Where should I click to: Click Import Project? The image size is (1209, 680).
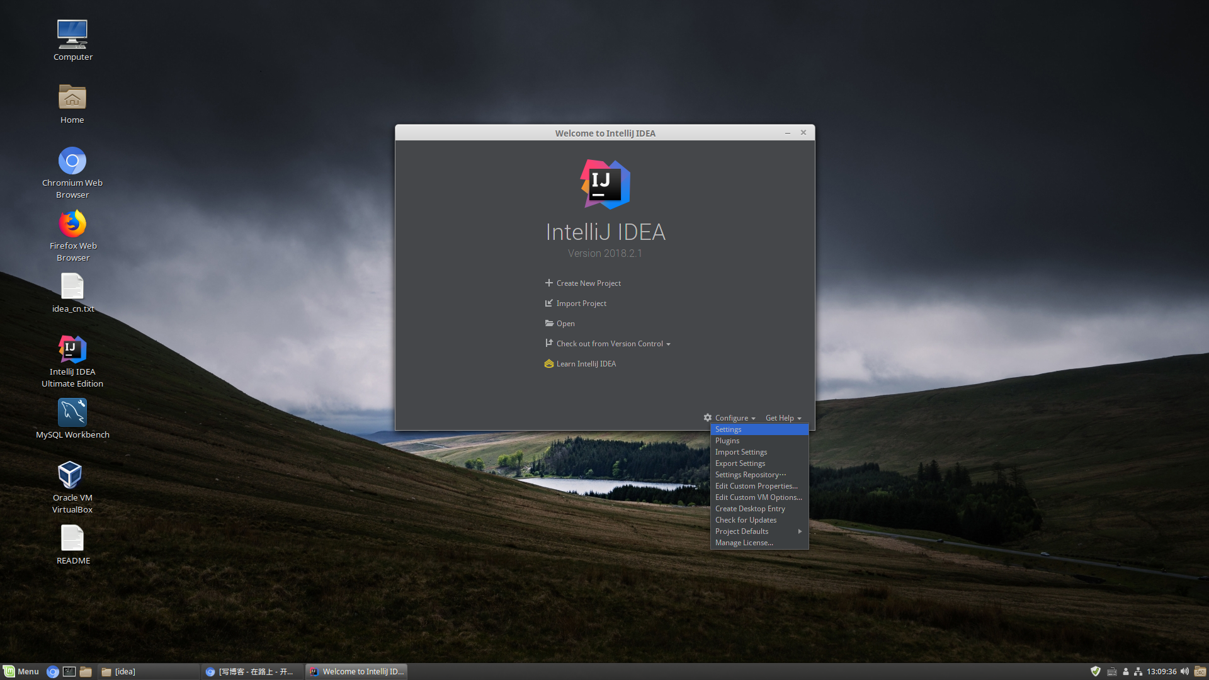(581, 303)
